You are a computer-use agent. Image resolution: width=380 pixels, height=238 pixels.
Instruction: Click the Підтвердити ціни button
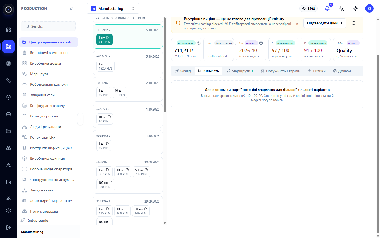(x=325, y=23)
